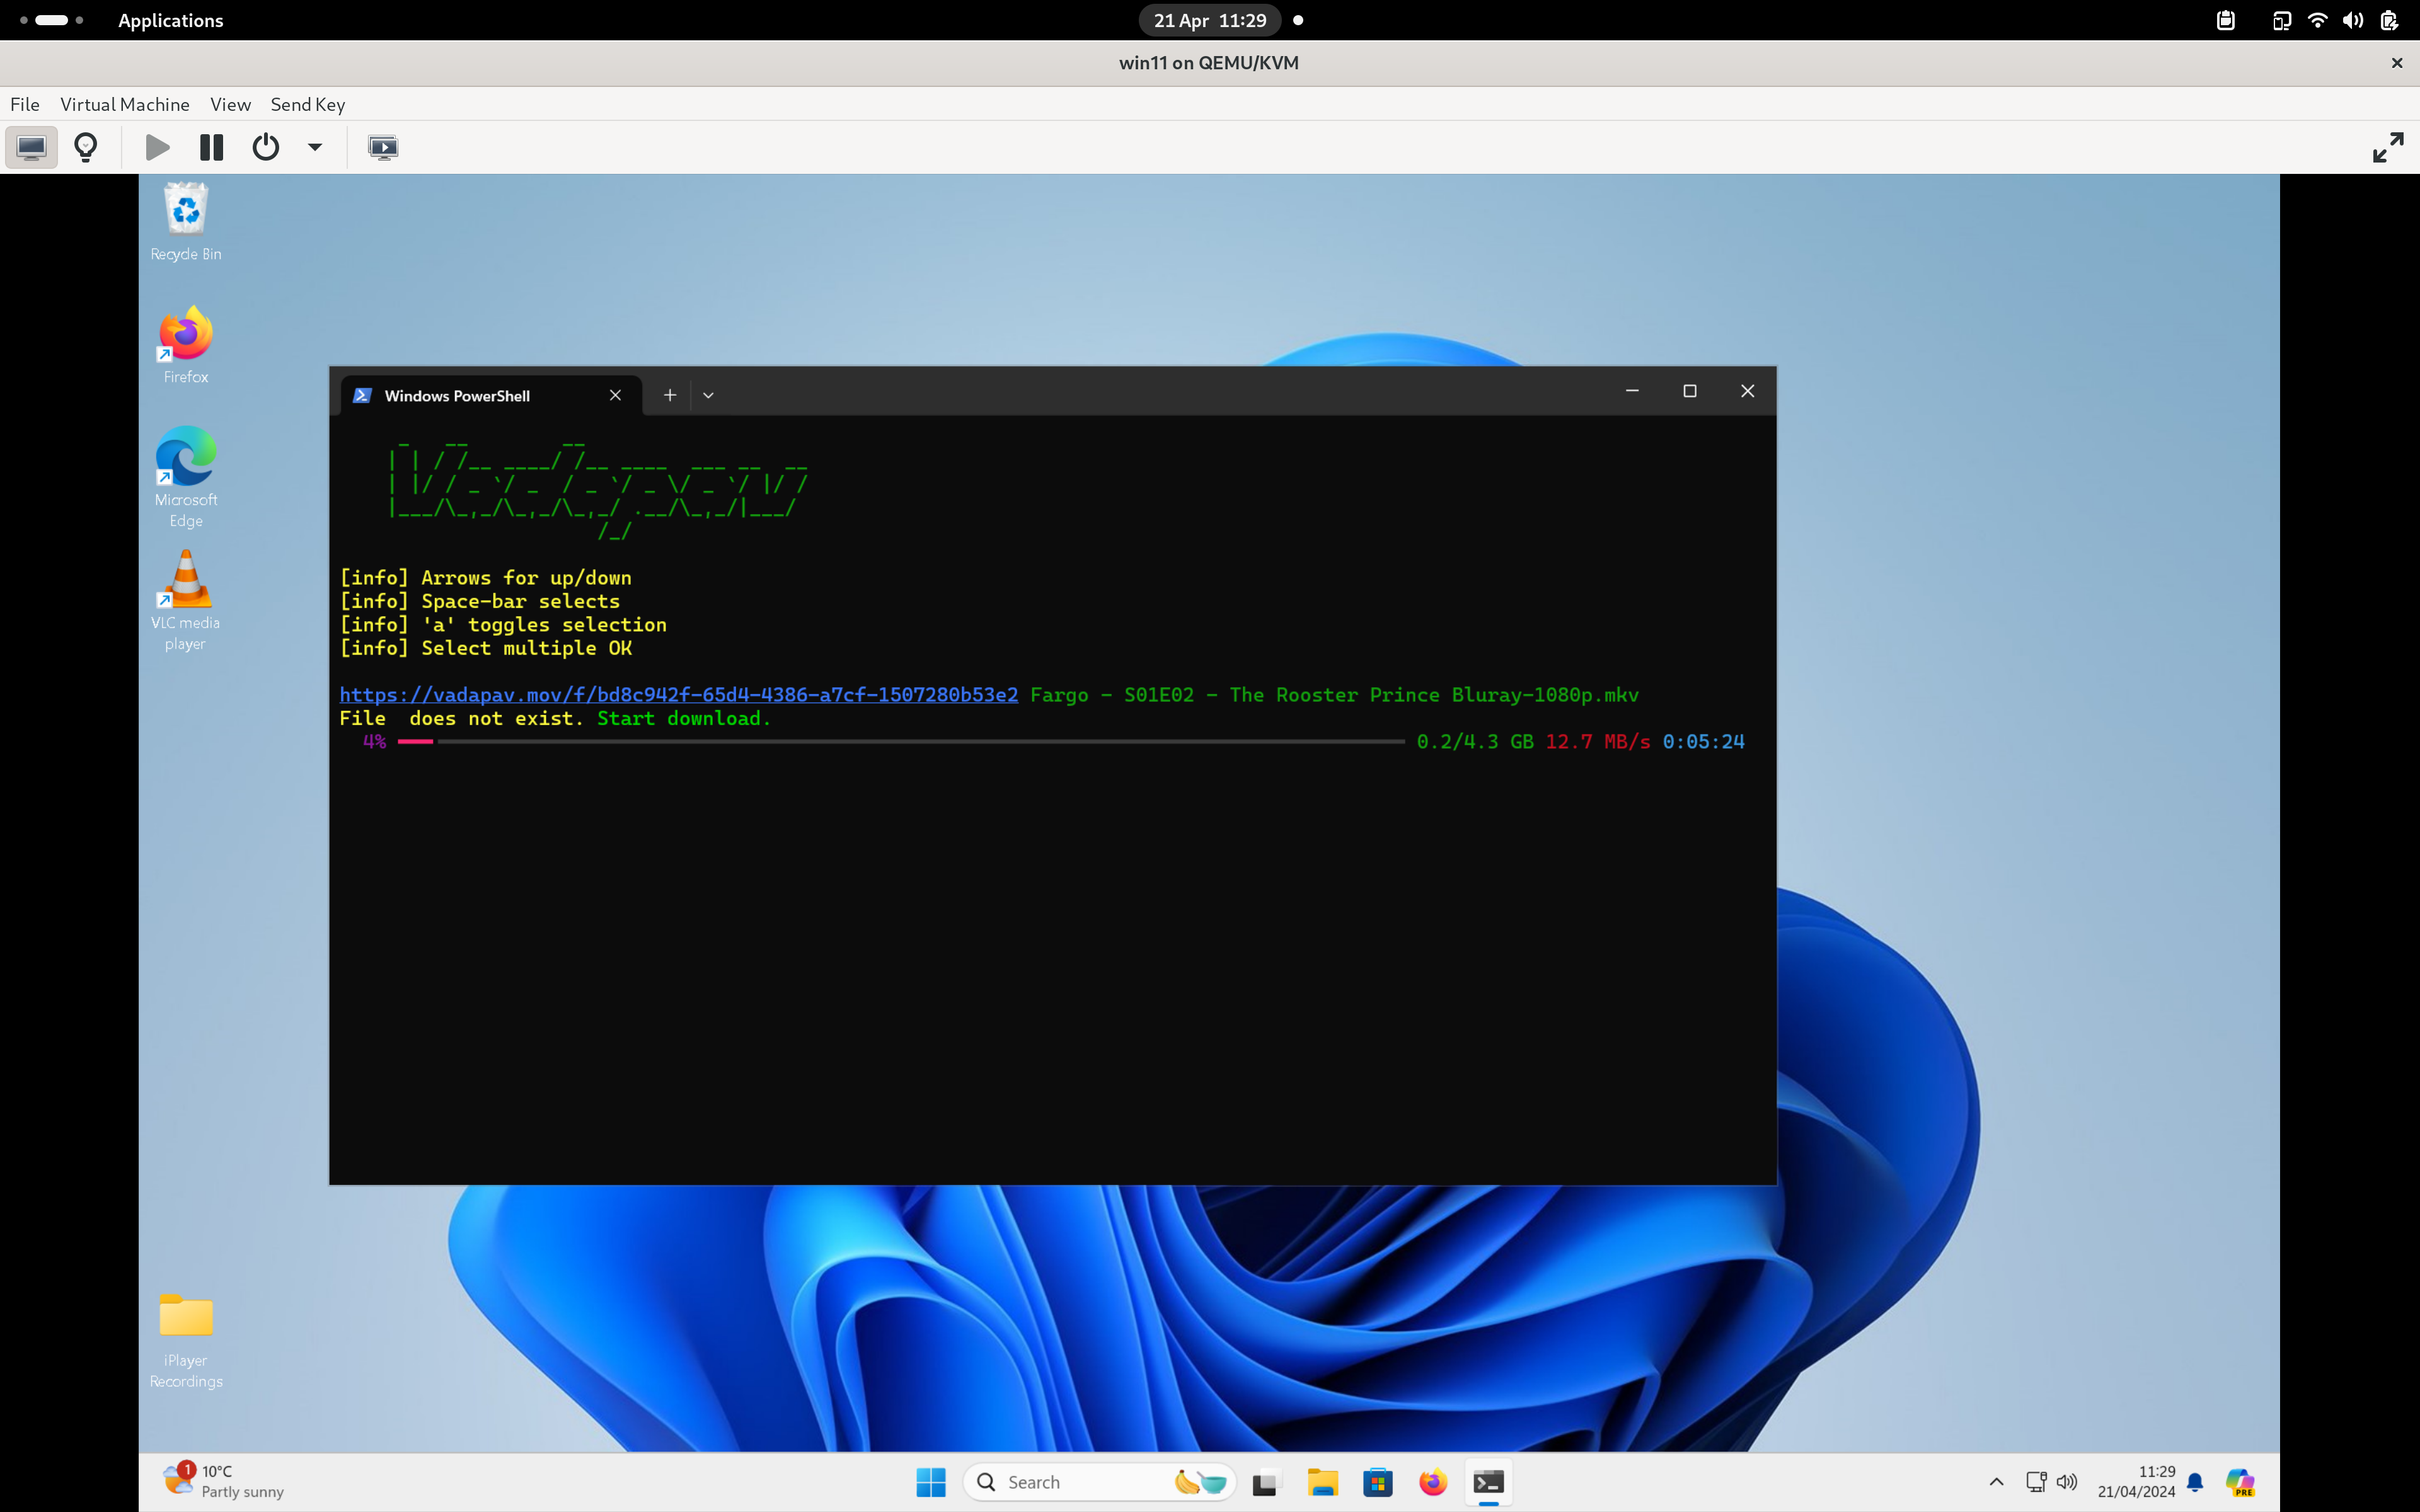2420x1512 pixels.
Task: Open the Send Key menu
Action: click(x=307, y=104)
